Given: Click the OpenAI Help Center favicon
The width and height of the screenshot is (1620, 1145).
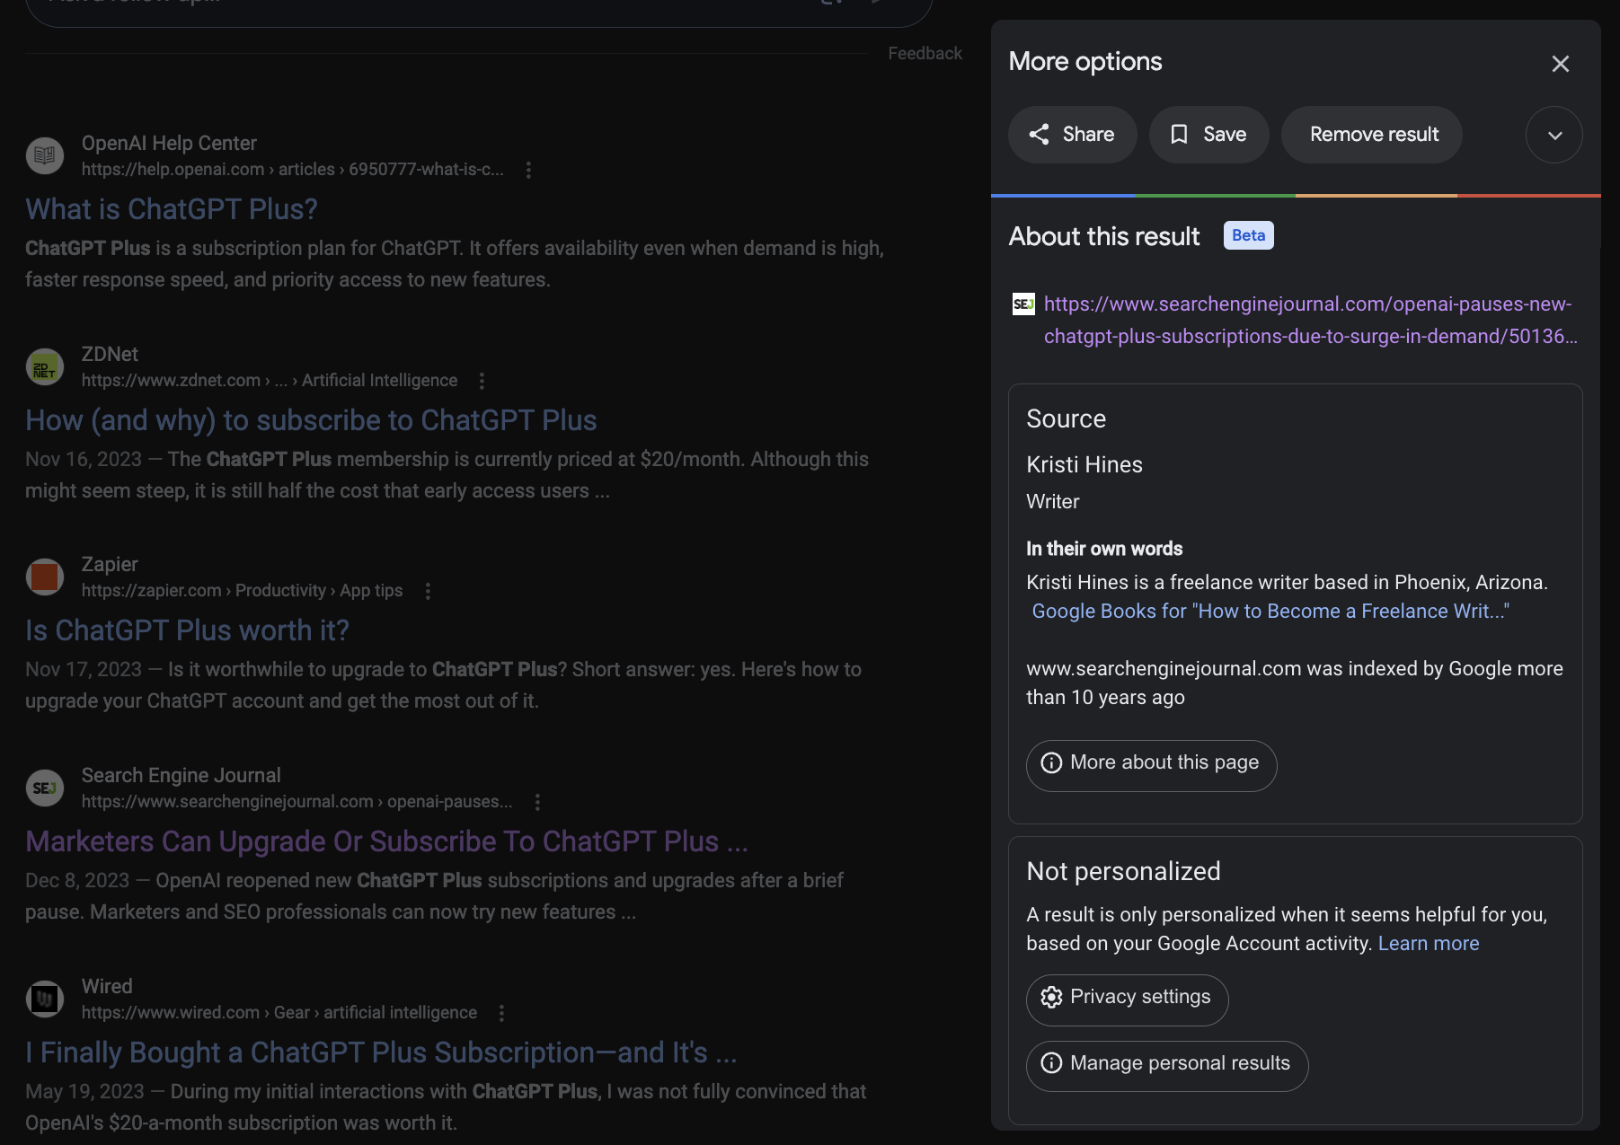Looking at the screenshot, I should (44, 156).
